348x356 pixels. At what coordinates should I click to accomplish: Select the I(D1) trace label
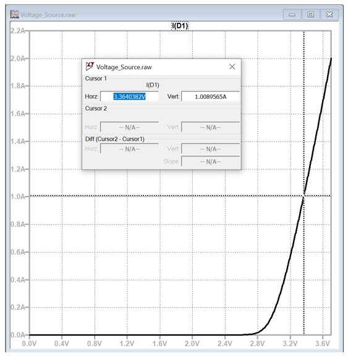(180, 26)
